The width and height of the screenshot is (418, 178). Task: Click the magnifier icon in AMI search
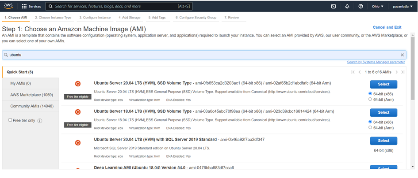[x=6, y=55]
